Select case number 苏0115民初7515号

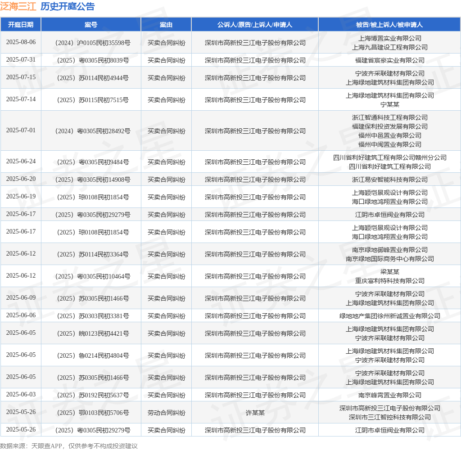93,100
